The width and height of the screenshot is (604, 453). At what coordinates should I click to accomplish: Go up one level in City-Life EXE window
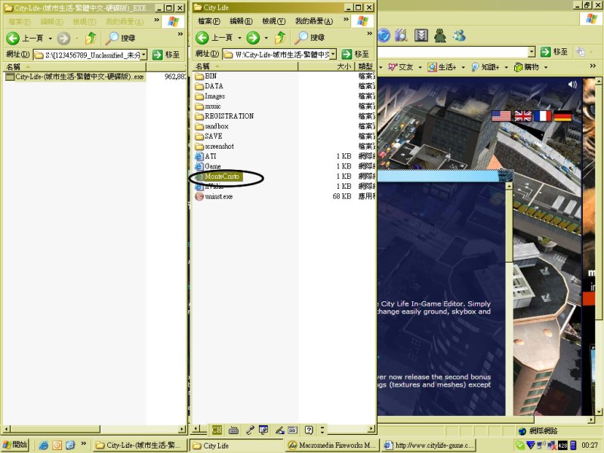[91, 38]
